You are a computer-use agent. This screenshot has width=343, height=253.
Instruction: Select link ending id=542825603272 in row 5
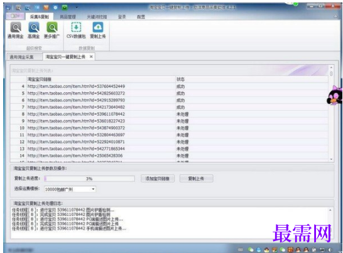[76, 94]
